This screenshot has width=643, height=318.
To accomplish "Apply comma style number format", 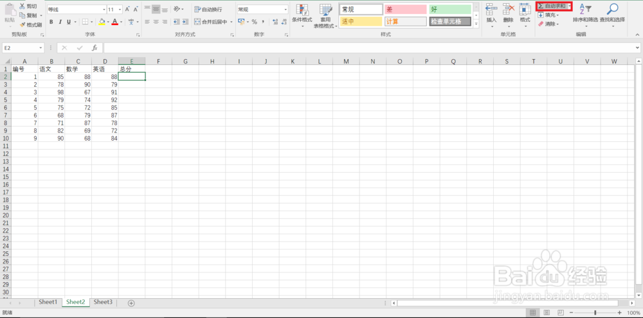I will pos(263,22).
